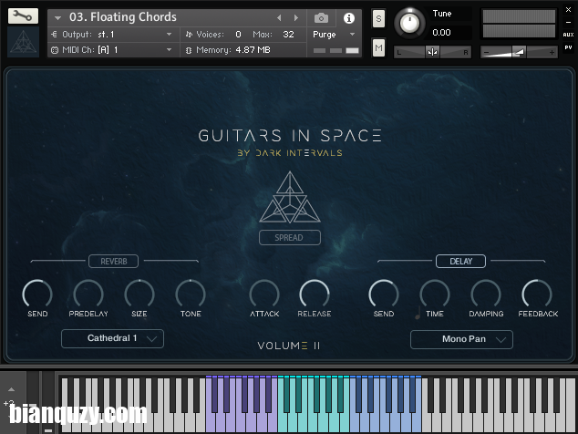Solo the instrument with S button

(378, 18)
